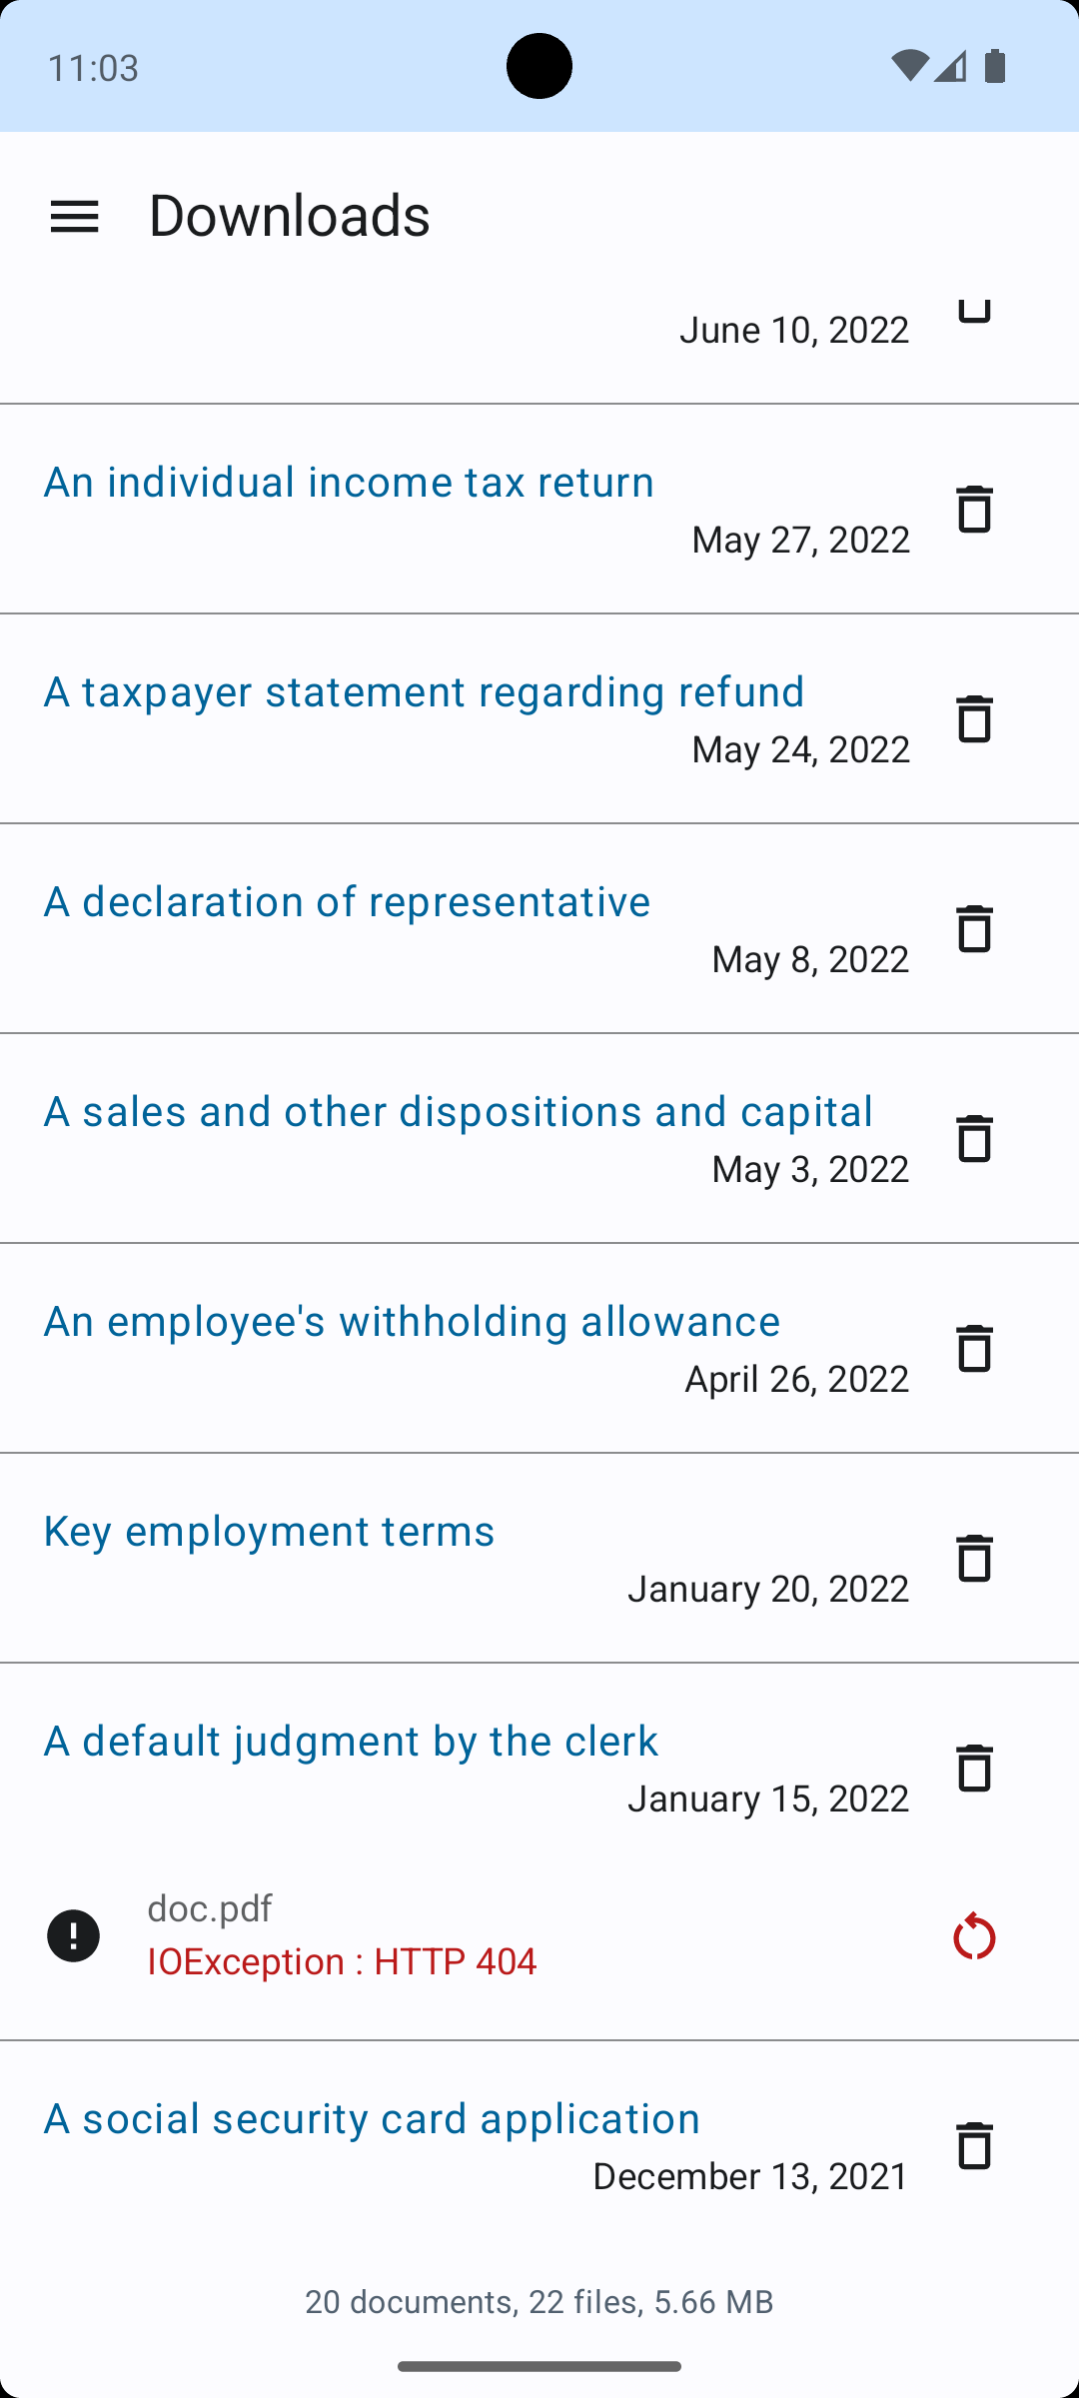Delete 'A social security card application'
The width and height of the screenshot is (1079, 2398).
pyautogui.click(x=974, y=2146)
